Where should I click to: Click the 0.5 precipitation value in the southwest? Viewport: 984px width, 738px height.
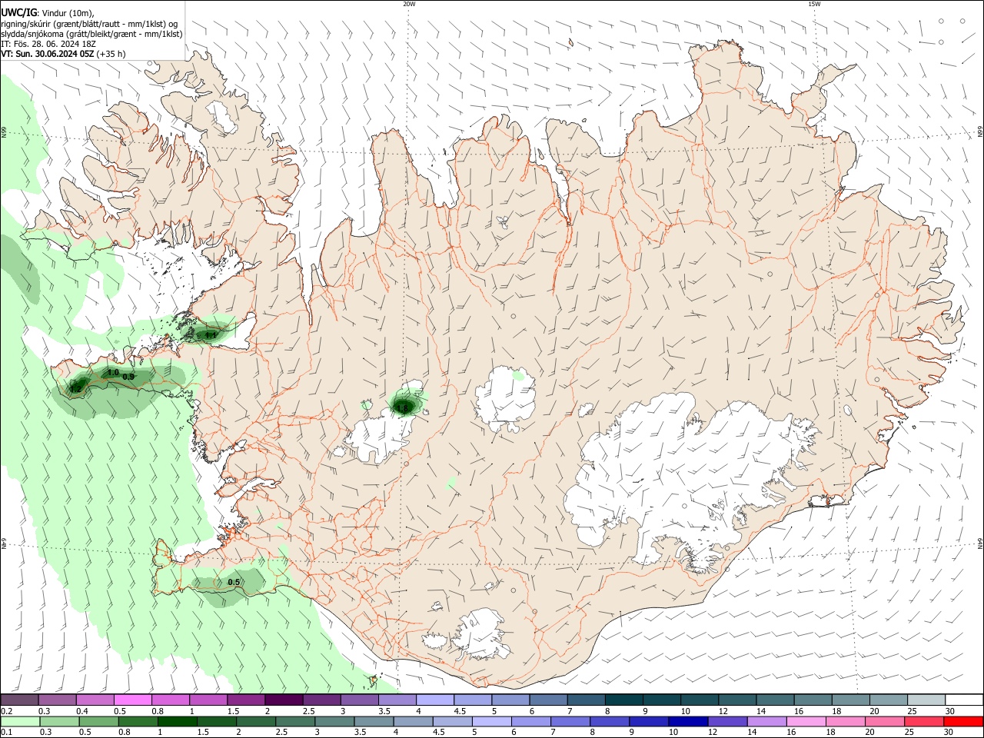point(234,583)
